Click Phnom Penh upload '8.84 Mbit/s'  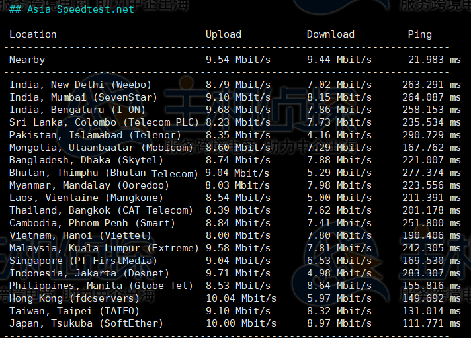pyautogui.click(x=238, y=224)
